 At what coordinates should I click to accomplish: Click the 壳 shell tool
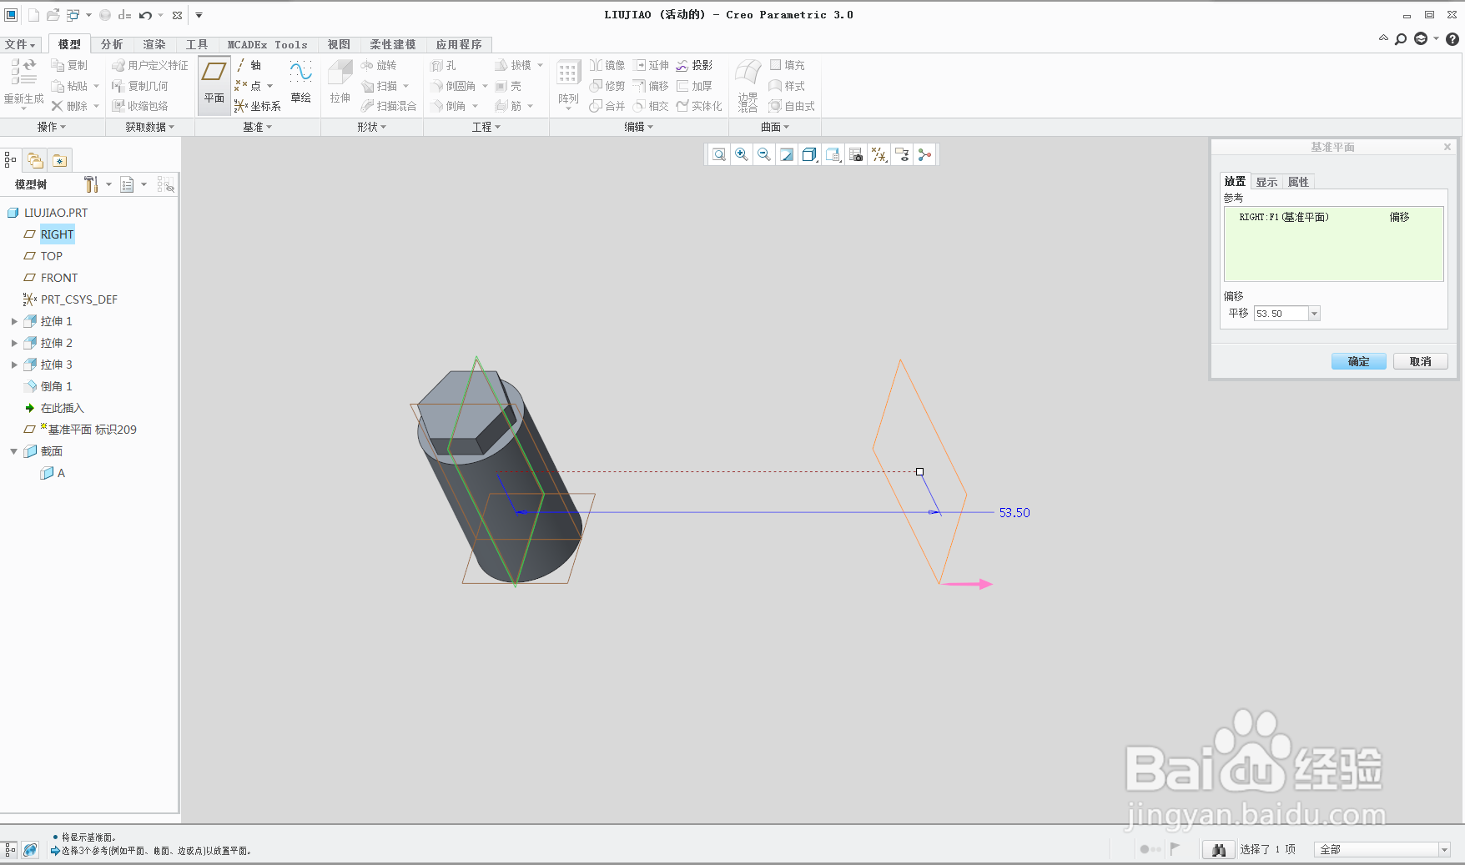pos(508,86)
